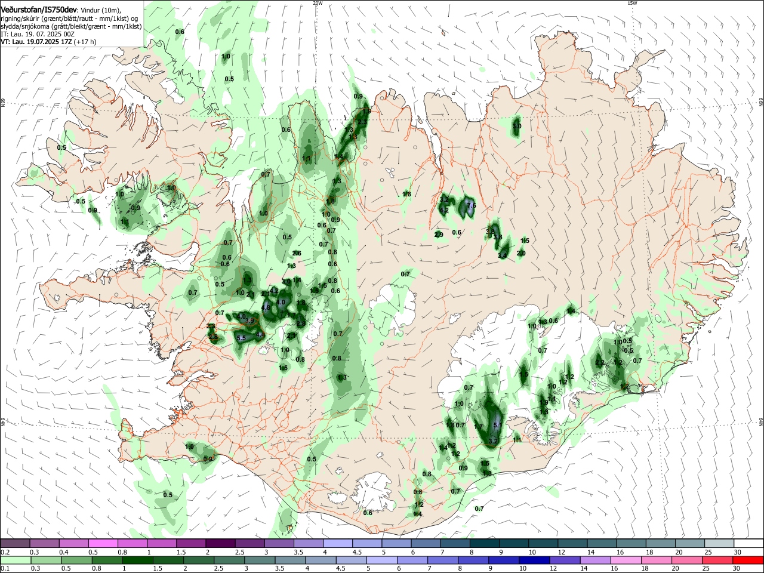Click the 7.6 precipitation value on the map
This screenshot has width=764, height=573.
(x=471, y=206)
